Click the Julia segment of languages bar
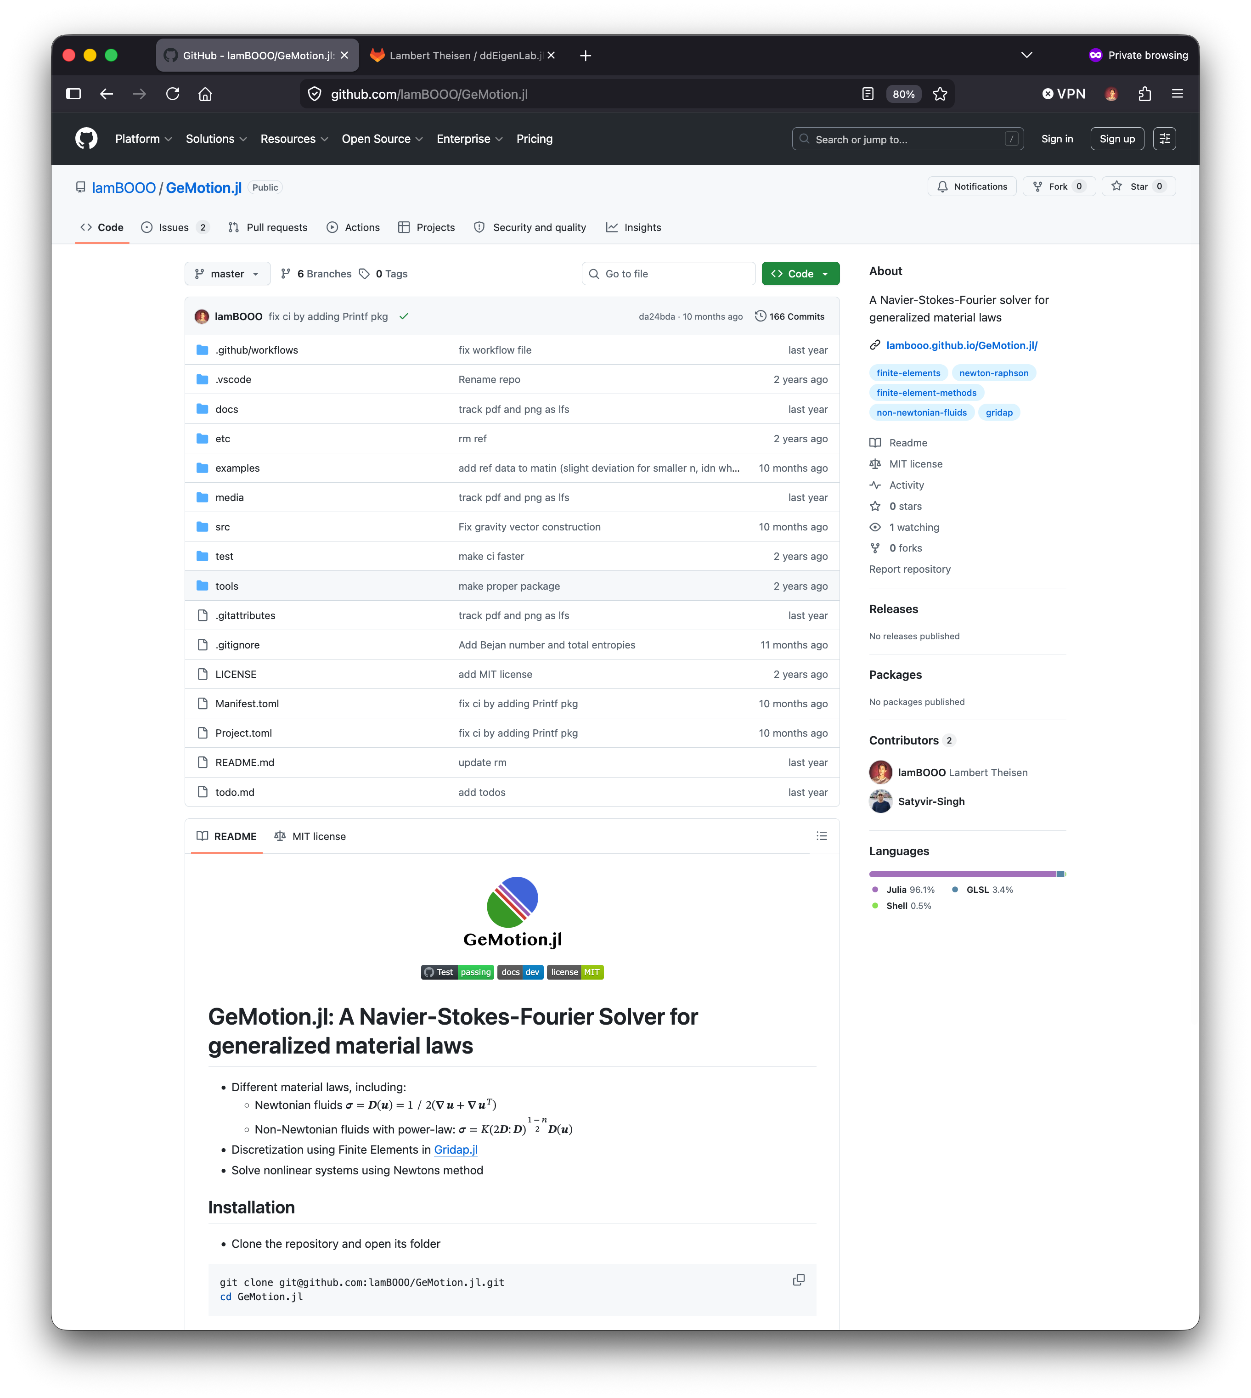Screen dimensions: 1251x1398 pos(962,874)
